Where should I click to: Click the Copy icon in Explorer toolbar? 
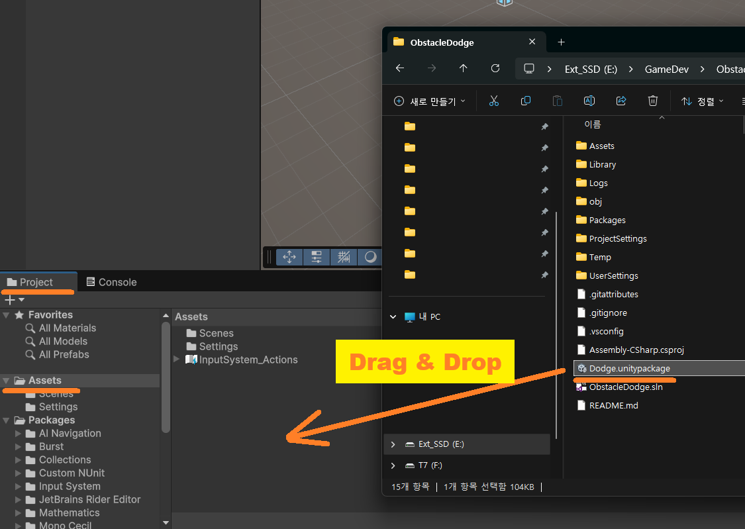pos(526,101)
